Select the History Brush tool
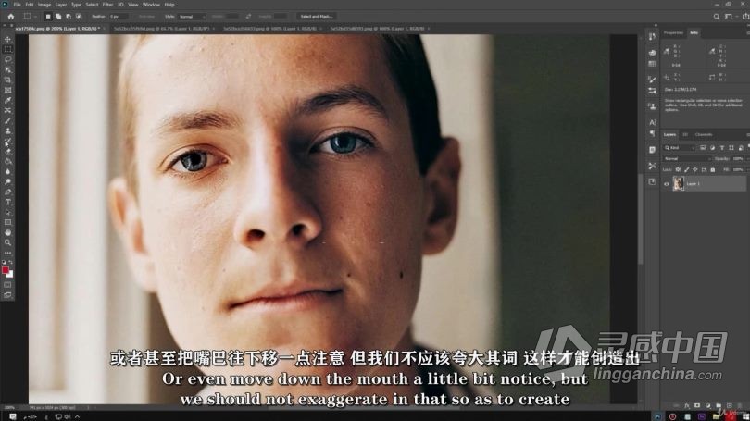 [7, 142]
